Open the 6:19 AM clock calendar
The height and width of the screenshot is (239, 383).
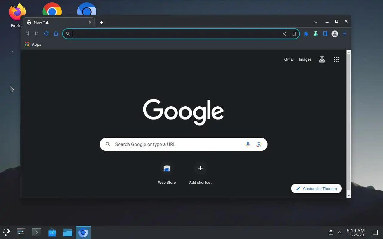pos(355,232)
